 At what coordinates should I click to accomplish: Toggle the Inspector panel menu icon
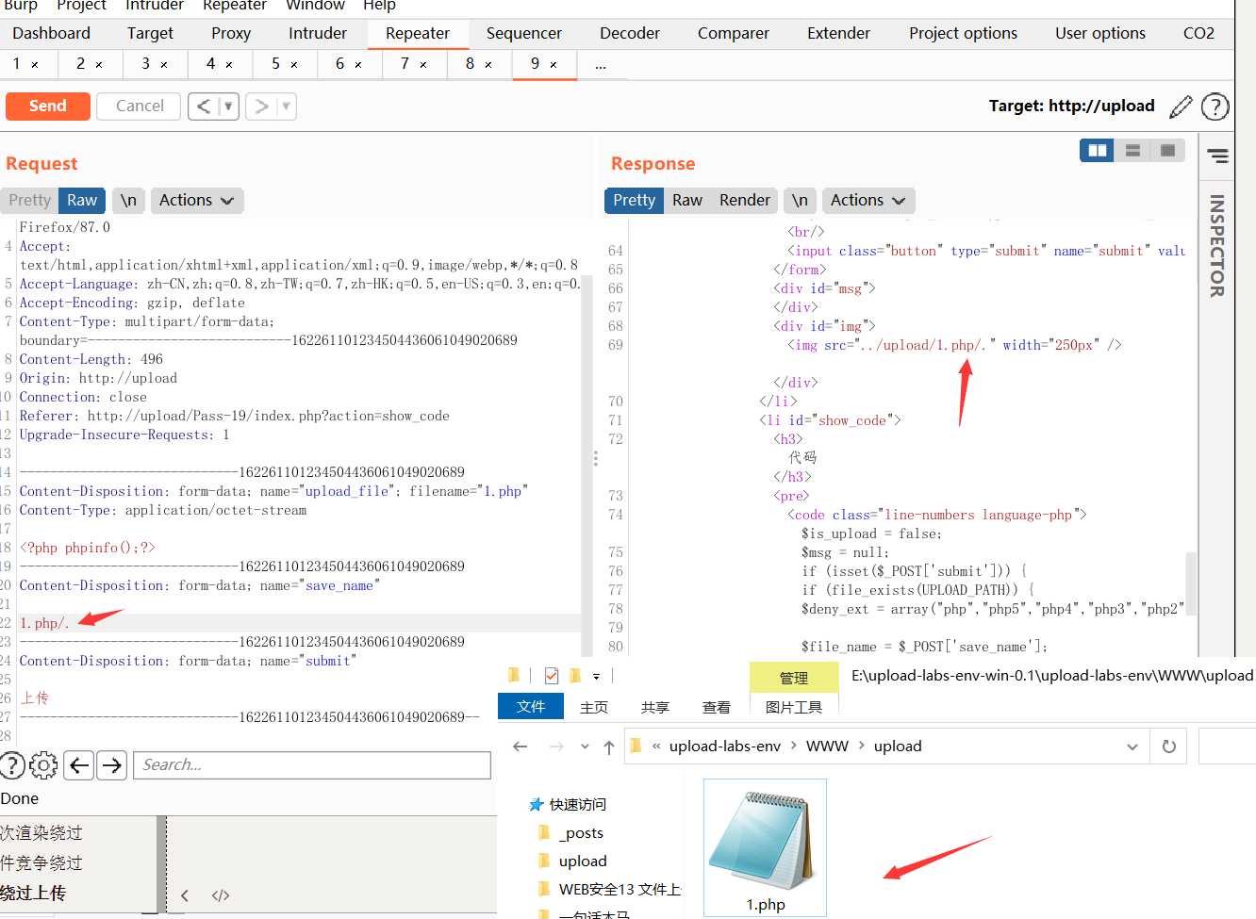pyautogui.click(x=1217, y=156)
